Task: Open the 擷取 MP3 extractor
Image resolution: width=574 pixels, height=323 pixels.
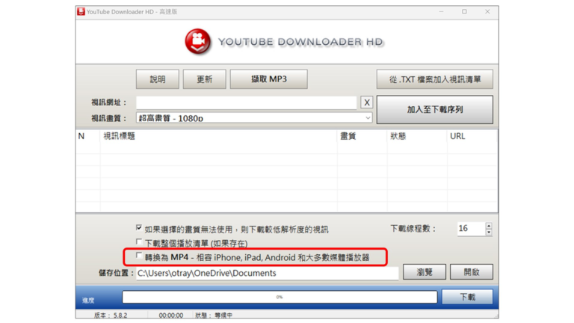Action: 269,79
